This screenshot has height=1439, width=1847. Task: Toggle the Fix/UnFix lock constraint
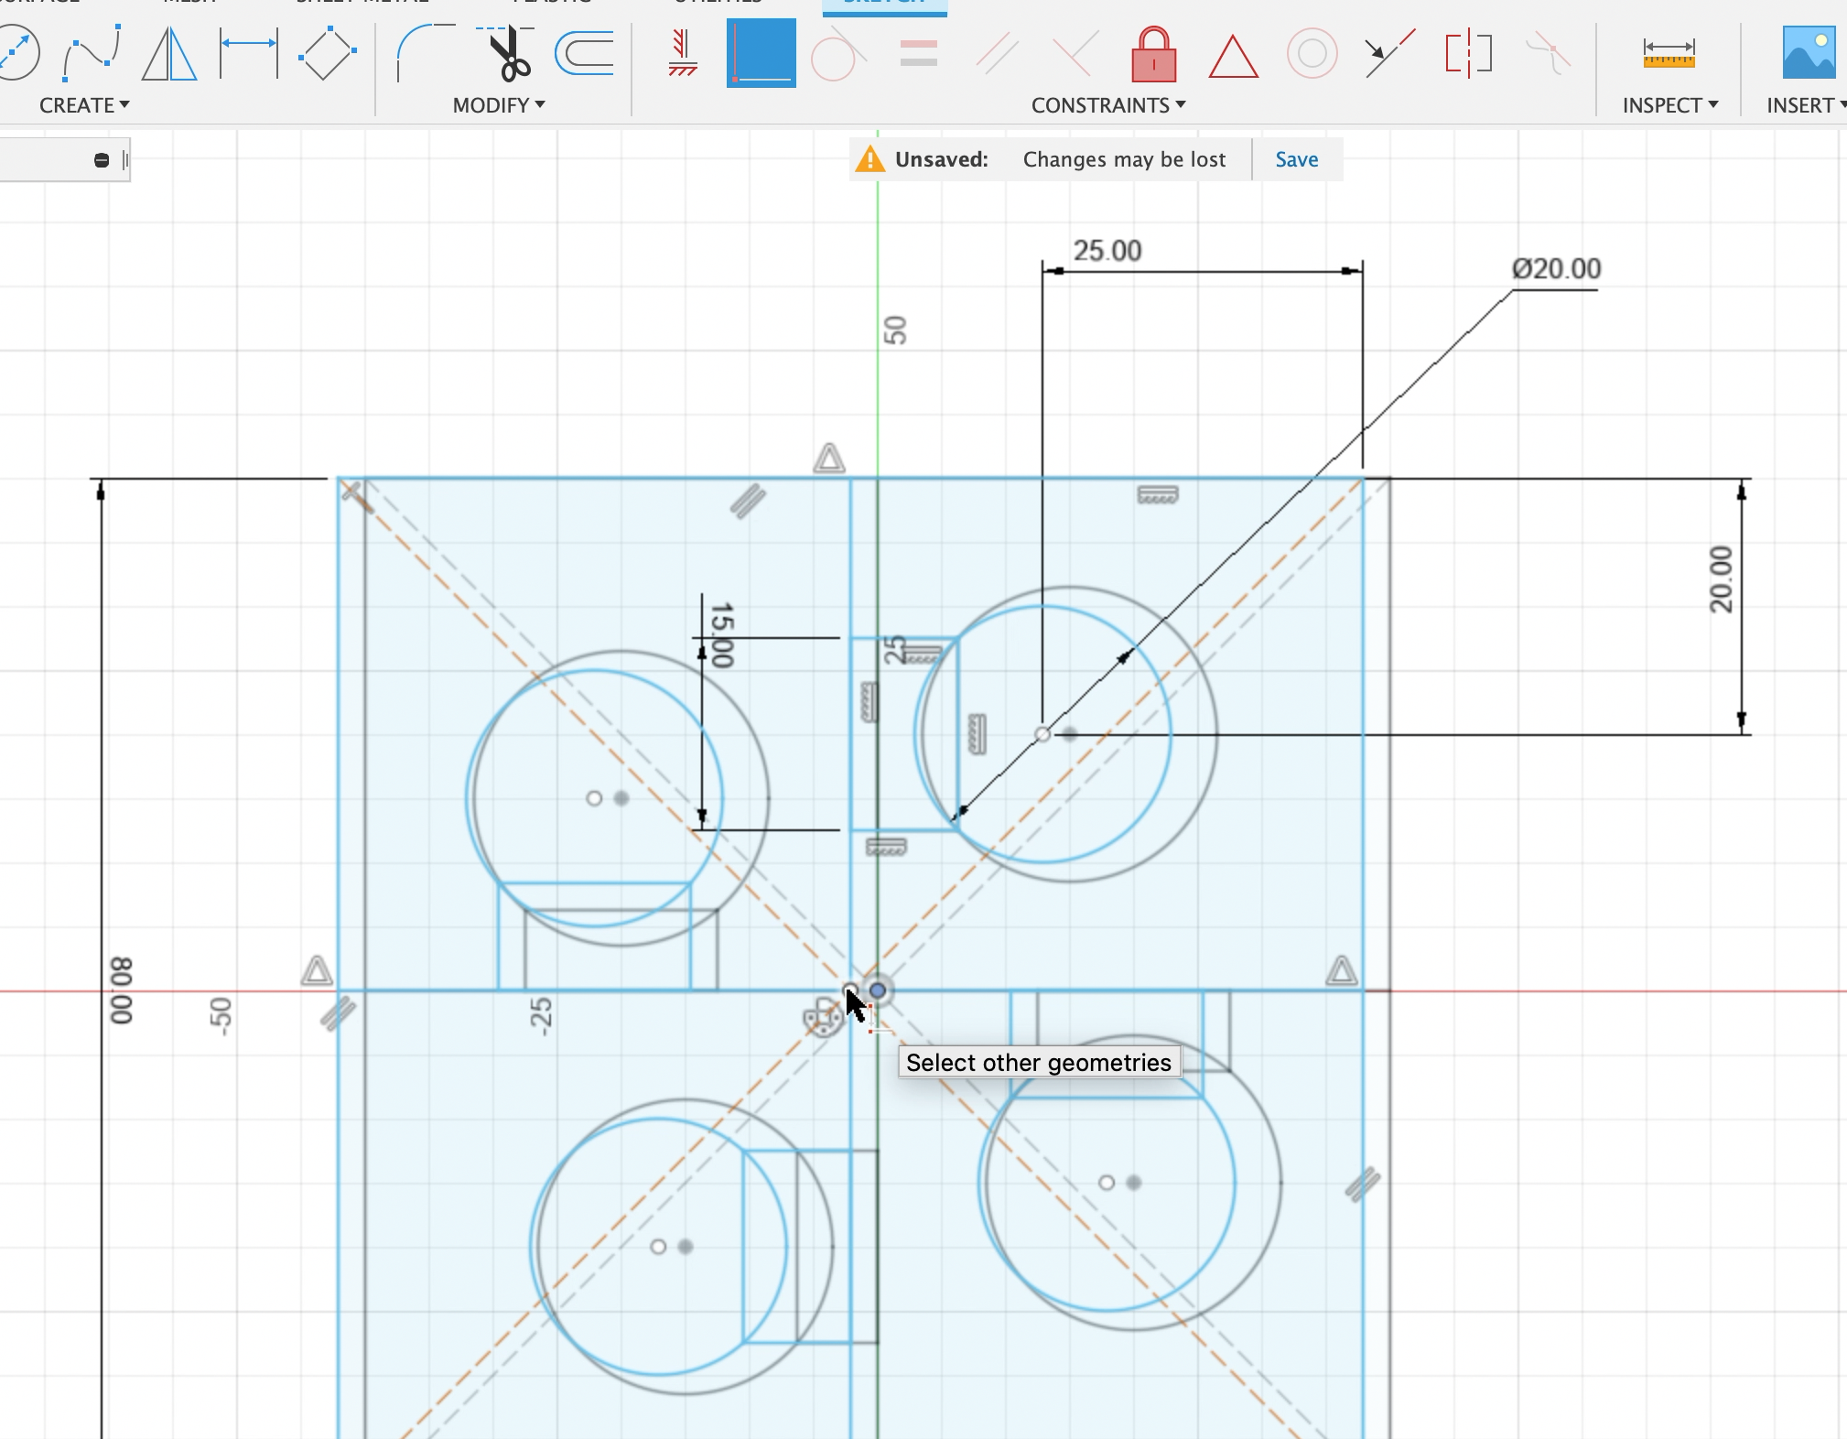click(1154, 55)
